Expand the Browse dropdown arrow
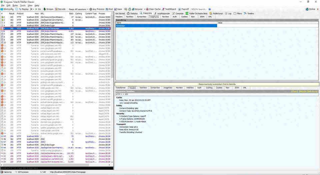The image size is (320, 175). click(x=144, y=9)
